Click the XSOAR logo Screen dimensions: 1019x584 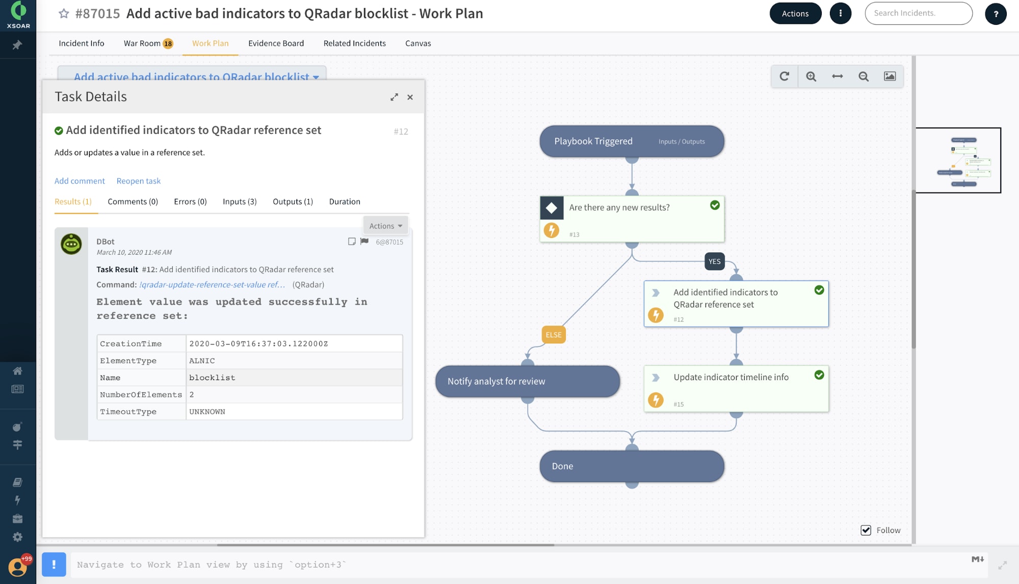pyautogui.click(x=18, y=15)
